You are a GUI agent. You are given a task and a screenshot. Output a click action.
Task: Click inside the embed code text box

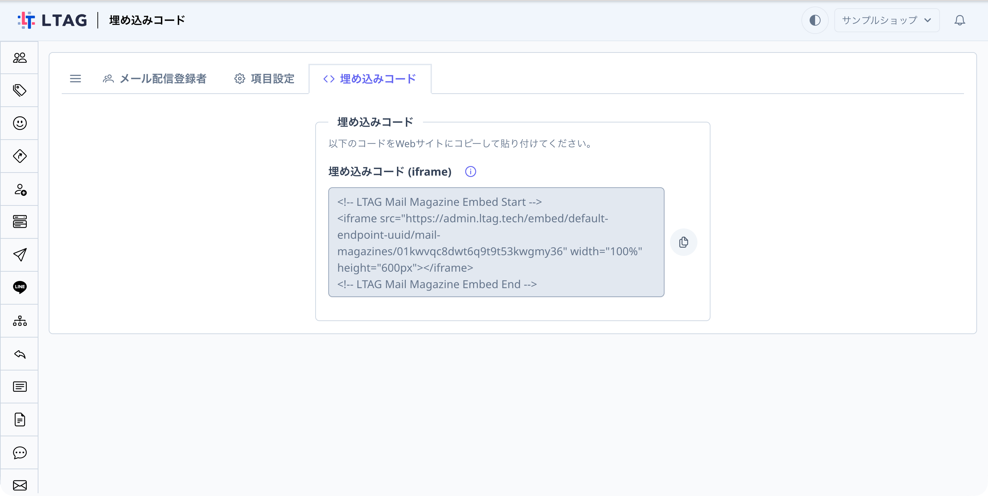click(x=496, y=242)
